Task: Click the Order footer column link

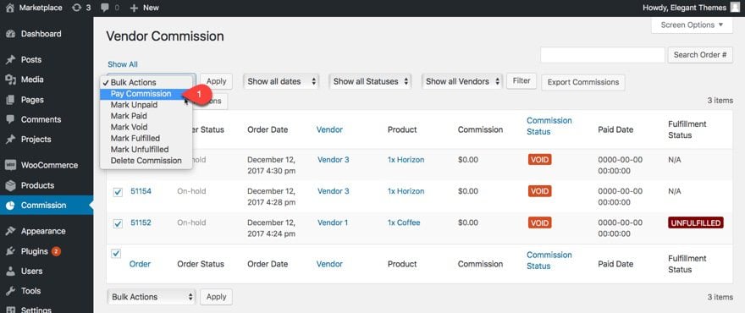Action: coord(140,264)
